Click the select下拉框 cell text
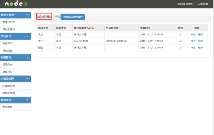Viewport: 214px width, 135px height. point(81,41)
